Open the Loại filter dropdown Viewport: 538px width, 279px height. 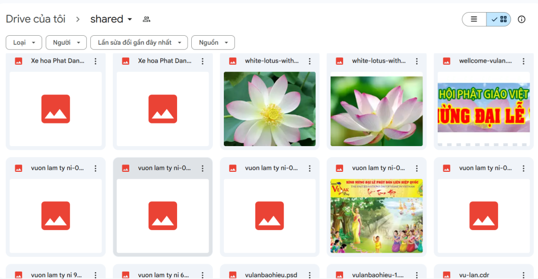[24, 43]
